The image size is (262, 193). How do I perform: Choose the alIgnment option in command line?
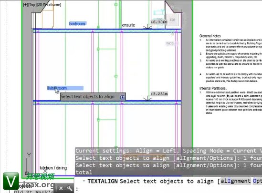click(236, 181)
